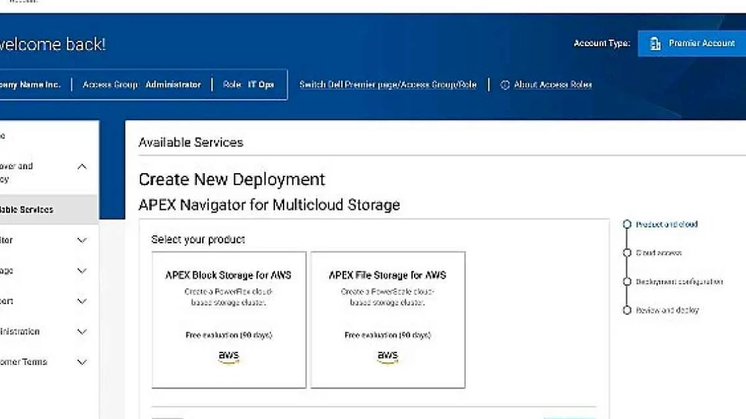
Task: Click the Product and cloud step label
Action: [666, 225]
